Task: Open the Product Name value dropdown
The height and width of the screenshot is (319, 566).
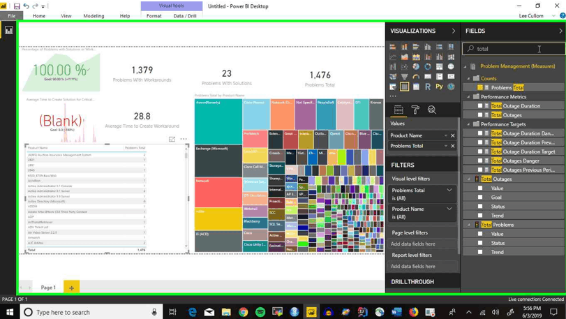Action: pyautogui.click(x=446, y=135)
